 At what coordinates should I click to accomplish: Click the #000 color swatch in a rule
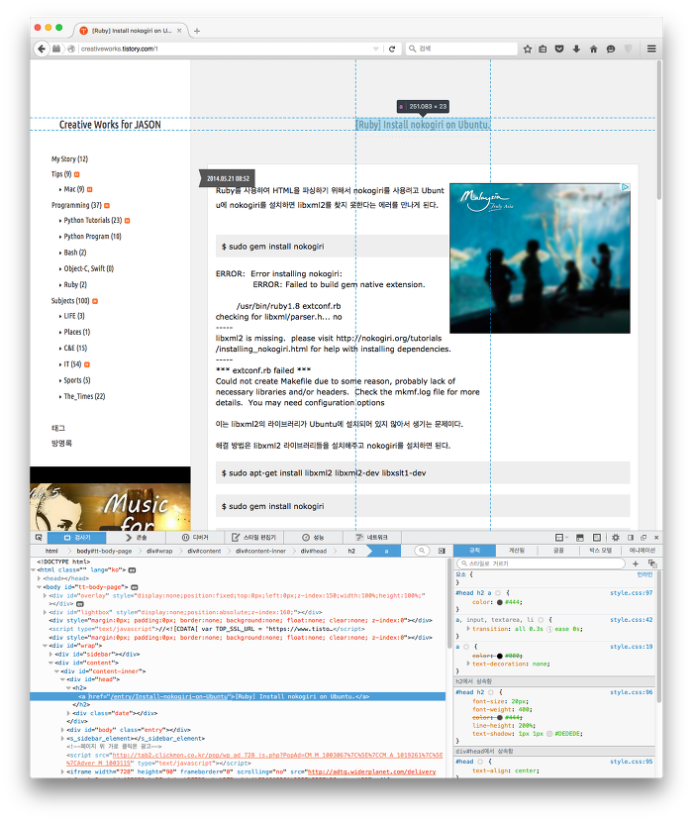[500, 656]
